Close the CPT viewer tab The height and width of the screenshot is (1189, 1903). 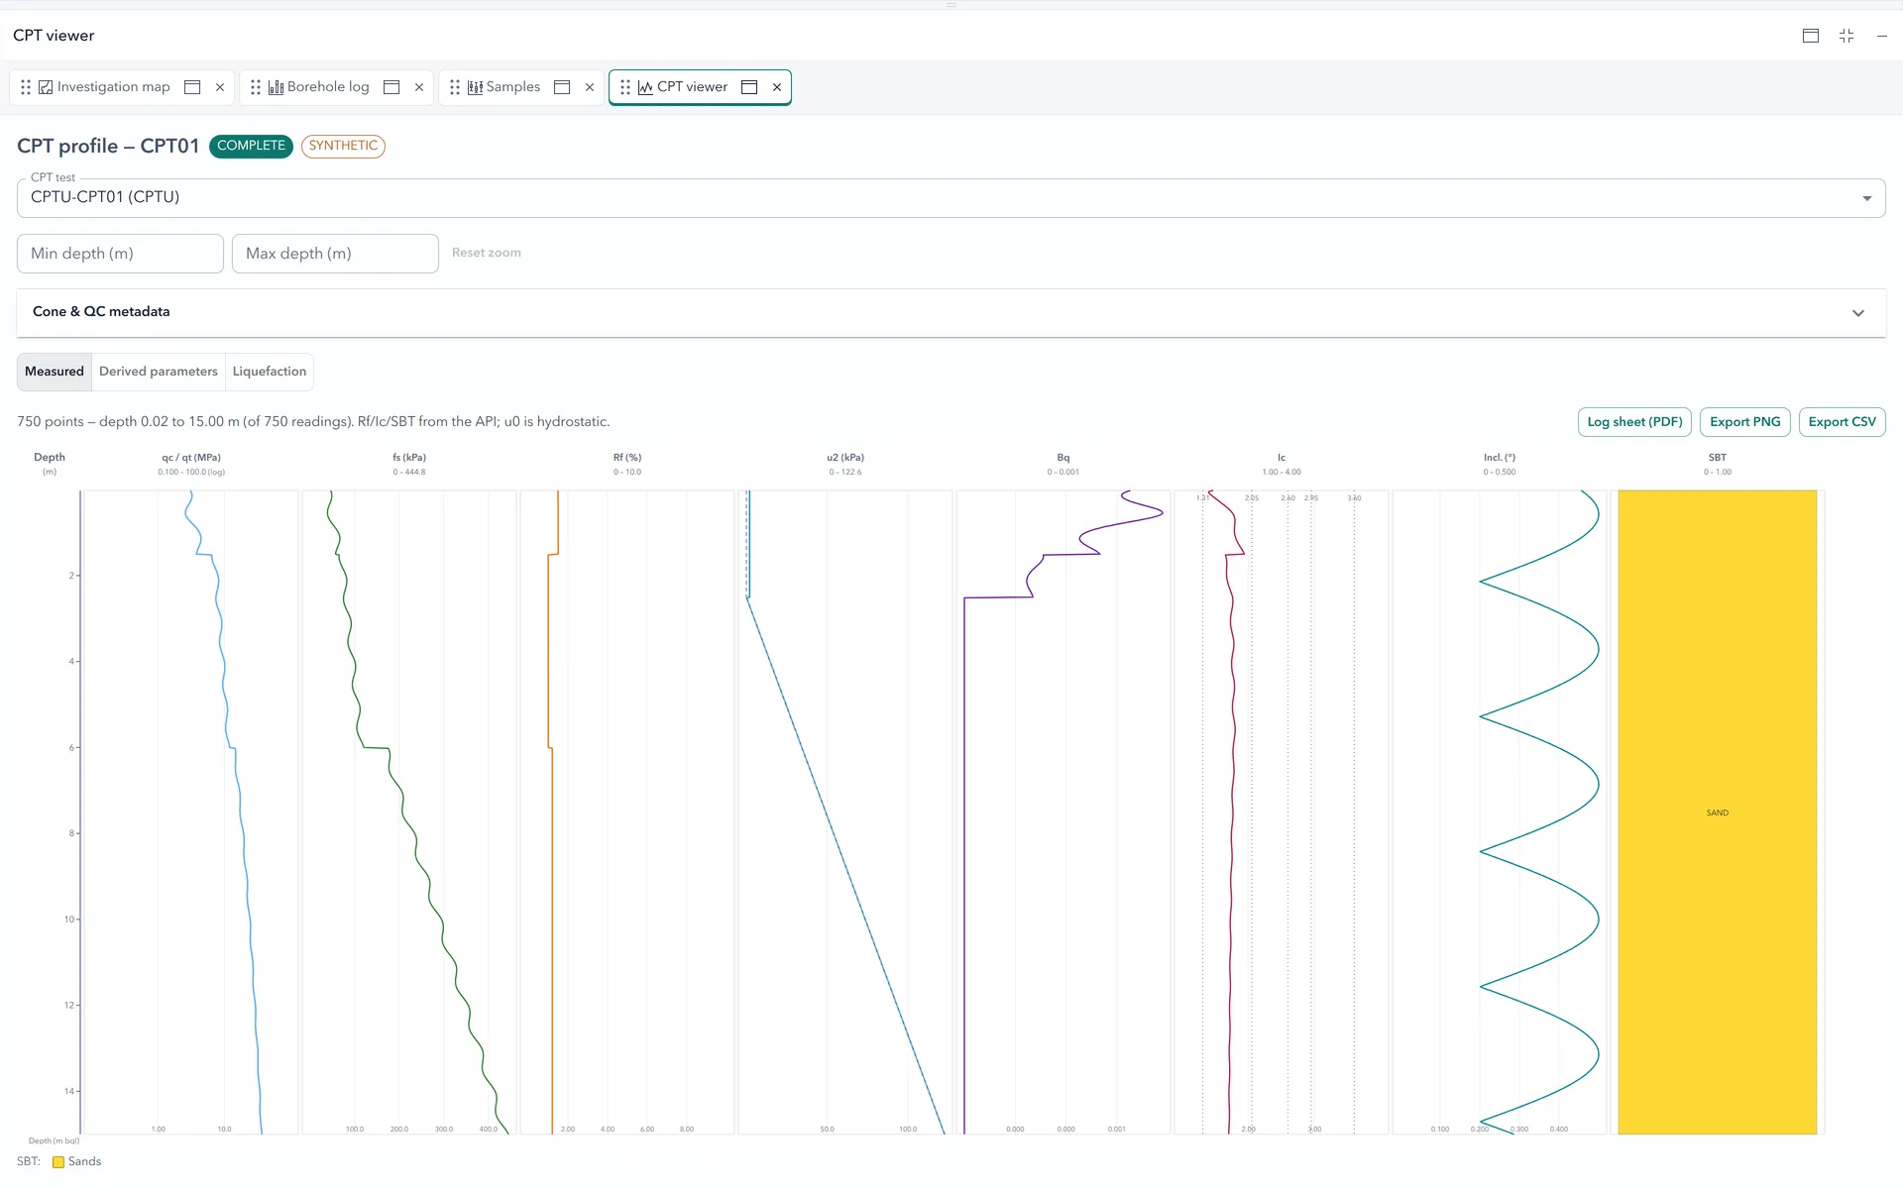click(x=777, y=87)
